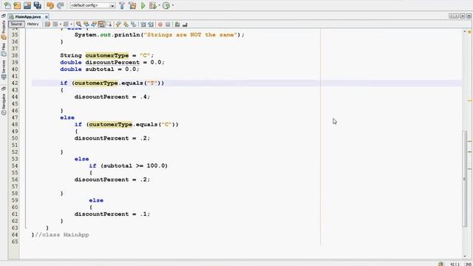Screen dimensions: 473x266
Task: Open the Files side panel
Action: [x=4, y=50]
